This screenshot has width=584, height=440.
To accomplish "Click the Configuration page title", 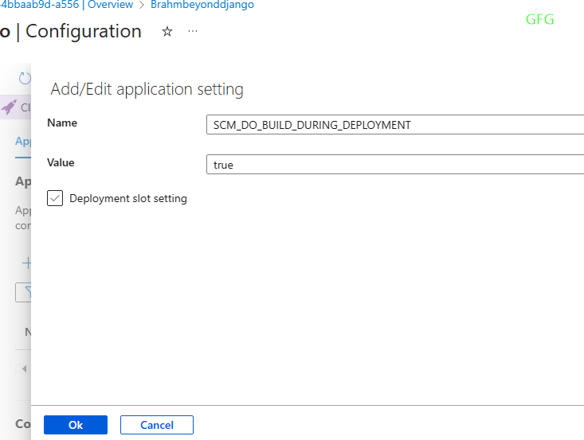I will (x=83, y=32).
